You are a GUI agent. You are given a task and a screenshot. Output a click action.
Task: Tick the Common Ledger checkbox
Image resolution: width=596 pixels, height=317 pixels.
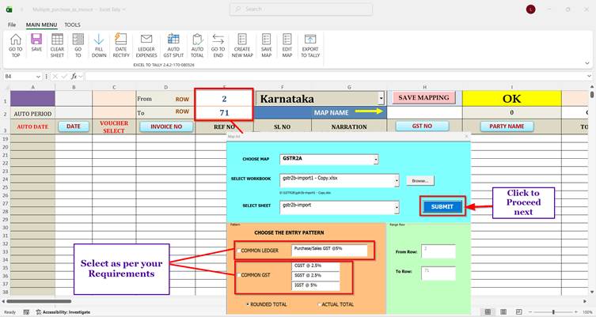pos(239,251)
